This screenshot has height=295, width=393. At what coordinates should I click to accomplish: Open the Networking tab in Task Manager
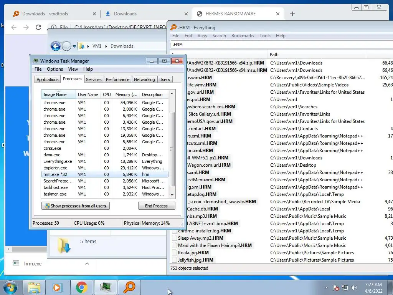point(144,80)
